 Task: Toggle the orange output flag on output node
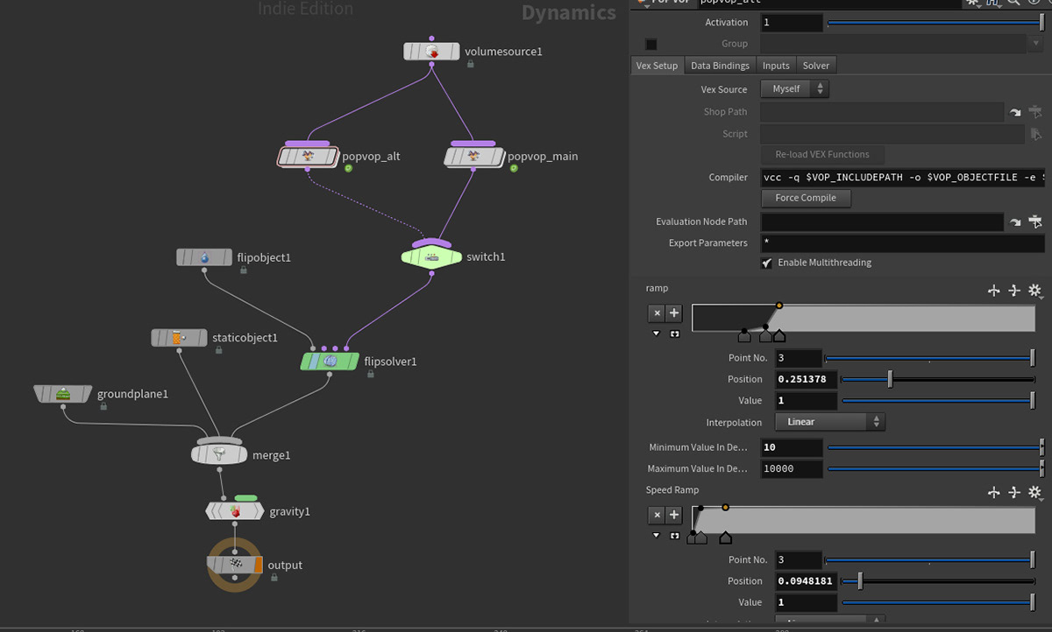point(258,565)
